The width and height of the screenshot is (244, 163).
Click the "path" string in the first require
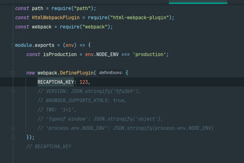pos(82,8)
